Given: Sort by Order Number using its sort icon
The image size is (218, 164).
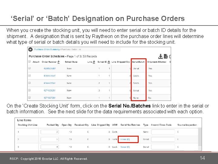Looking at the screenshot, I should tap(58, 62).
